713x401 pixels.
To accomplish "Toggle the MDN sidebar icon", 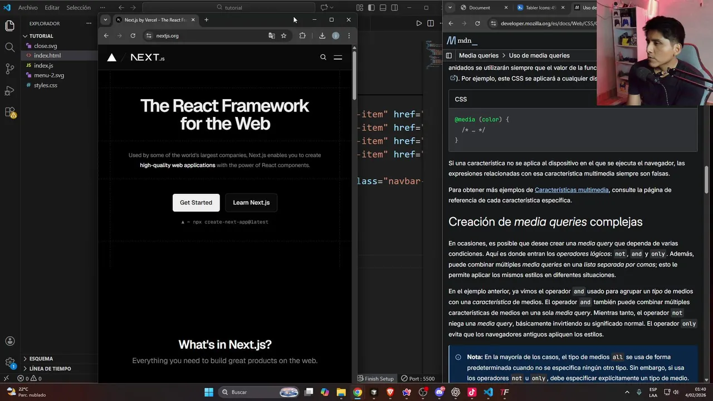I will tap(449, 55).
